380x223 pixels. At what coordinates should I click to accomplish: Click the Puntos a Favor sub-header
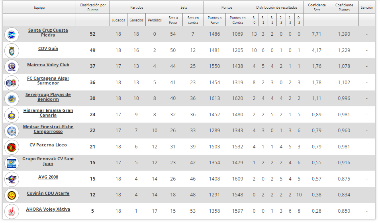214,20
